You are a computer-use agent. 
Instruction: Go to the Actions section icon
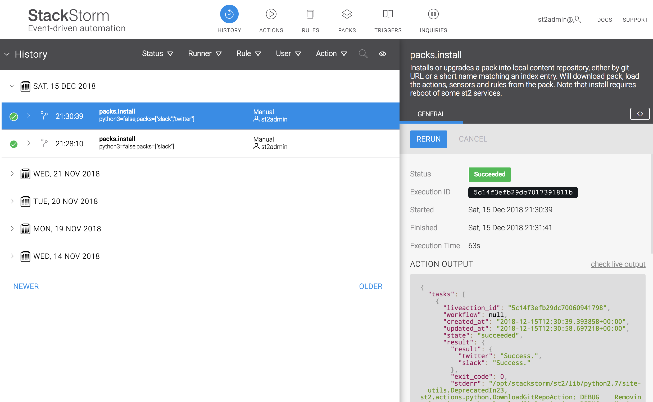[271, 14]
